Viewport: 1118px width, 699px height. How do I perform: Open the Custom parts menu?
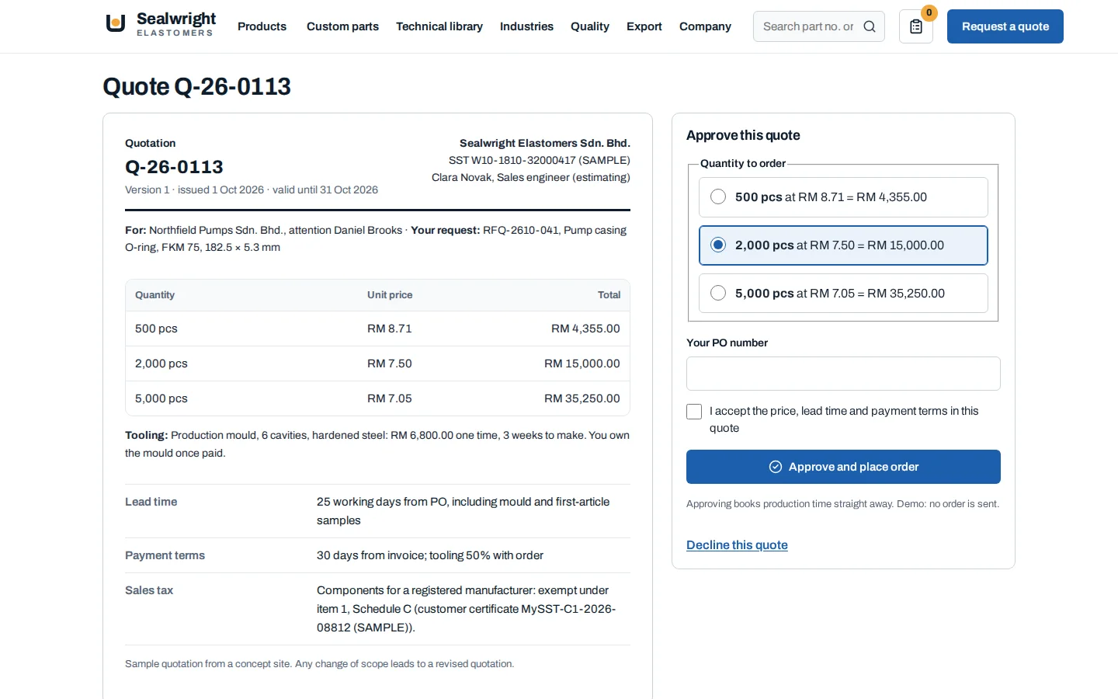tap(342, 26)
